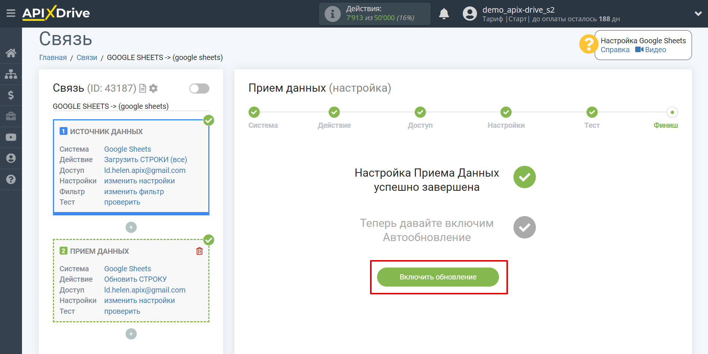
Task: Add a step after the data source block
Action: point(131,227)
